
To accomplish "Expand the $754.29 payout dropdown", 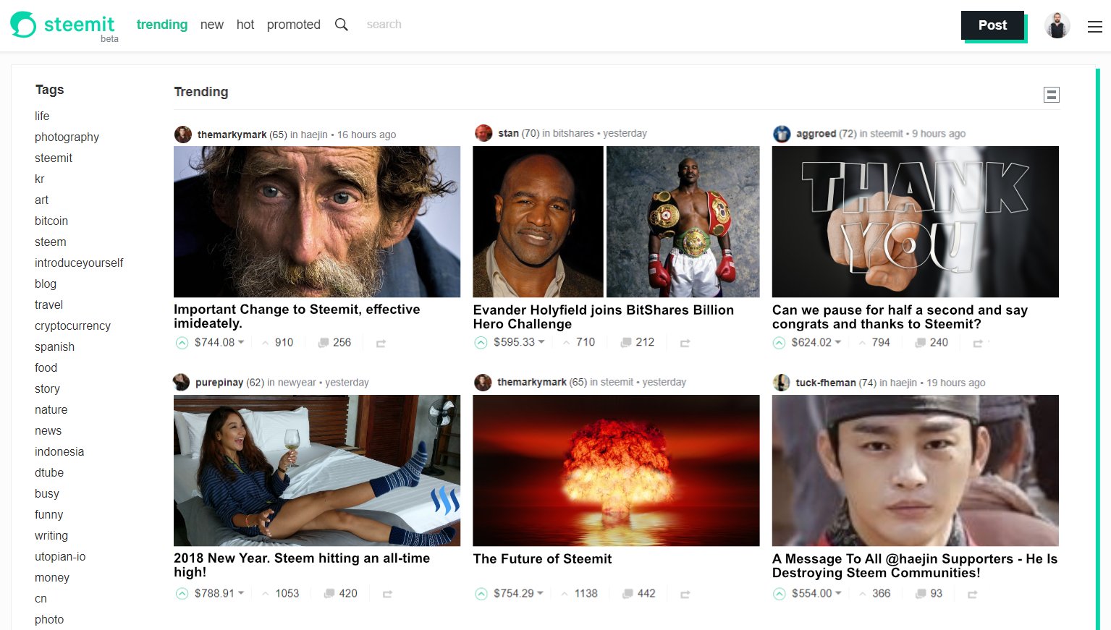I will [540, 594].
